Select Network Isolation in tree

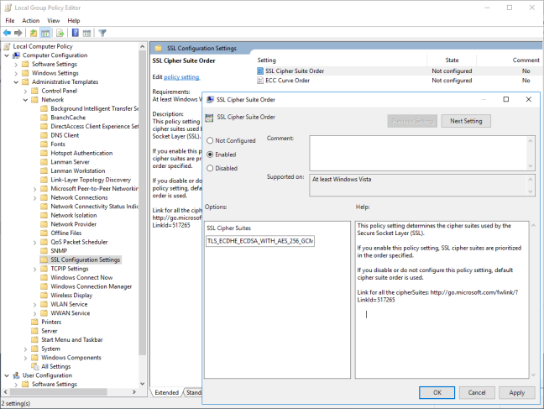(x=74, y=215)
